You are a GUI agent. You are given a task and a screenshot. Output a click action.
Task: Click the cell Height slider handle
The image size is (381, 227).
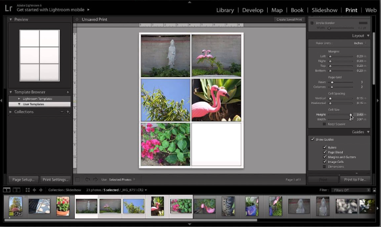click(350, 114)
